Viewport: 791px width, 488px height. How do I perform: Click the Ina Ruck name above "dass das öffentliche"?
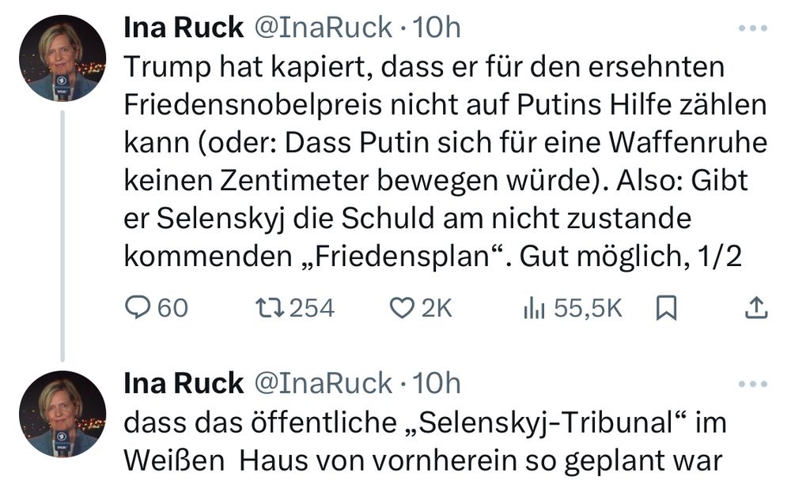(184, 384)
